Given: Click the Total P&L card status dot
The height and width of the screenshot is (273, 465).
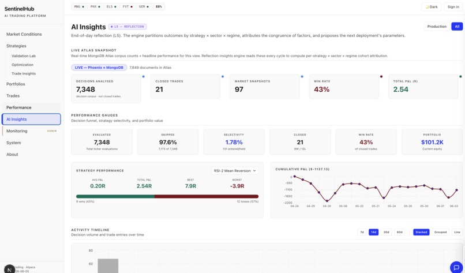Looking at the screenshot, I should (460, 77).
